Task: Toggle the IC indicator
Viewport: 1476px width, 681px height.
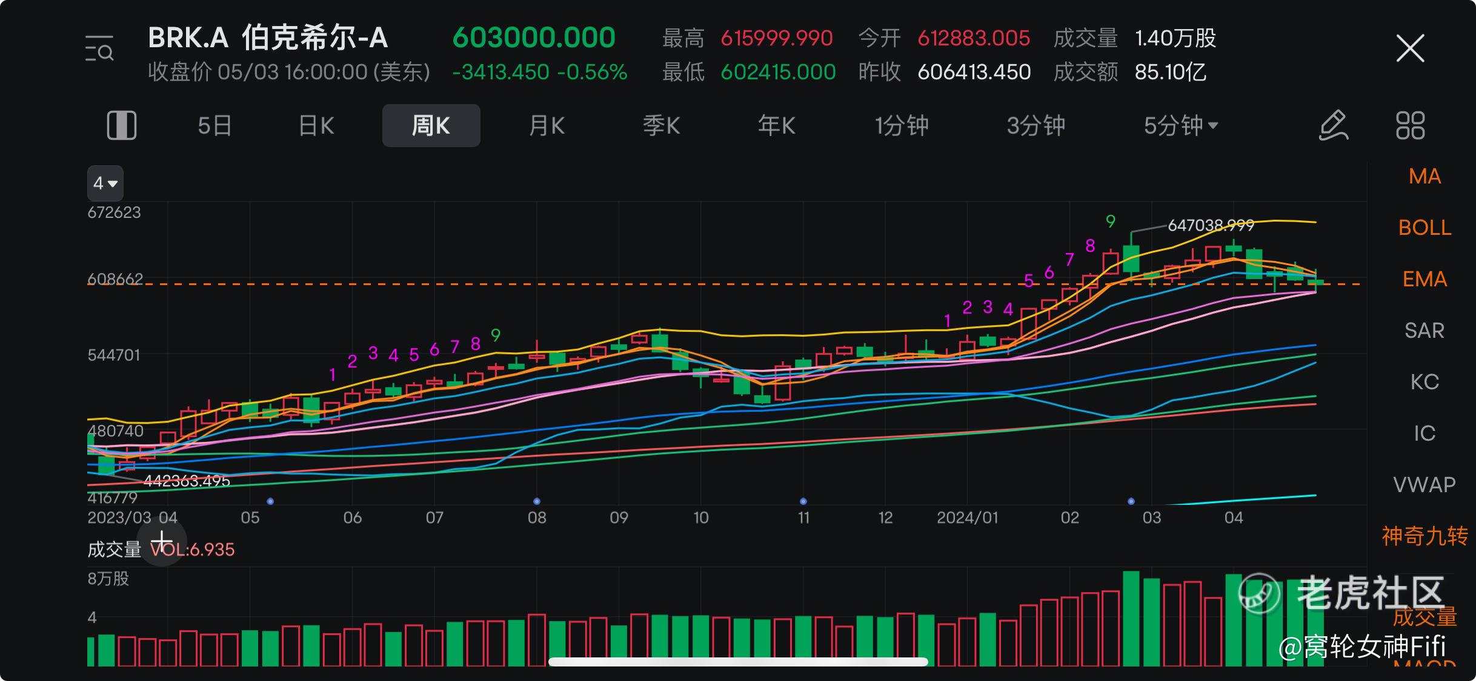Action: click(x=1424, y=433)
